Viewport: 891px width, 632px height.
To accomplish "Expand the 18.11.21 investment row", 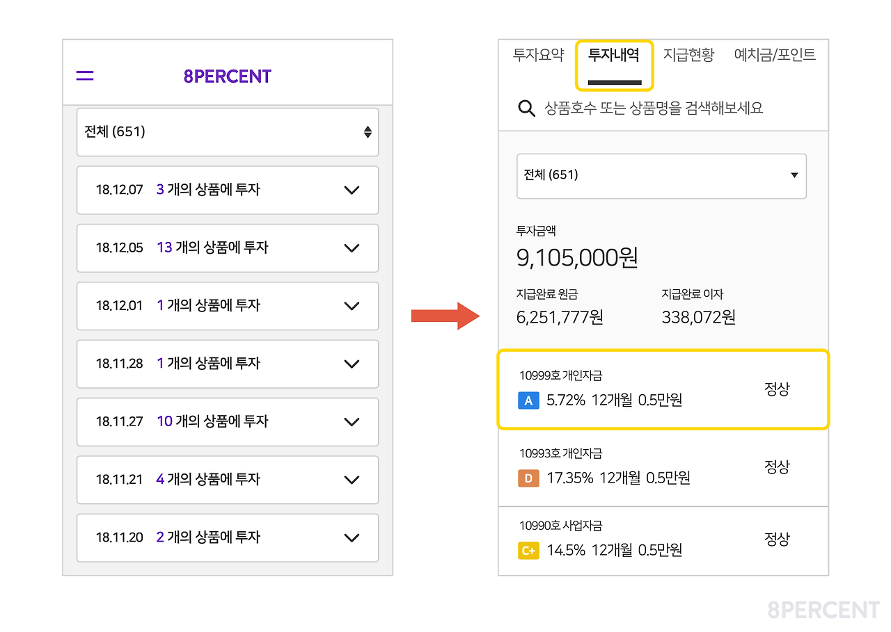I will tap(352, 480).
